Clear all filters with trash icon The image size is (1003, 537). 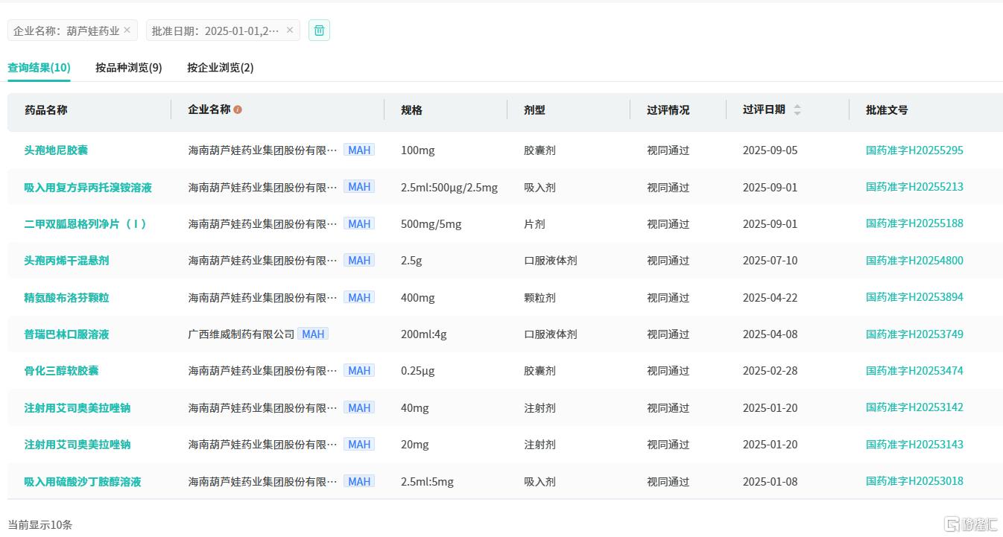tap(319, 31)
